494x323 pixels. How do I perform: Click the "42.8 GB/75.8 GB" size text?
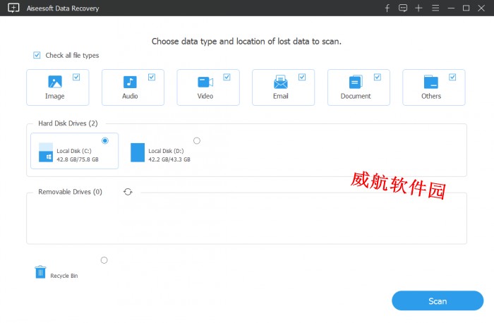[x=78, y=159]
